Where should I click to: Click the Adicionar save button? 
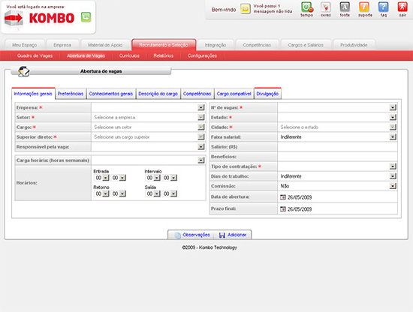click(233, 235)
